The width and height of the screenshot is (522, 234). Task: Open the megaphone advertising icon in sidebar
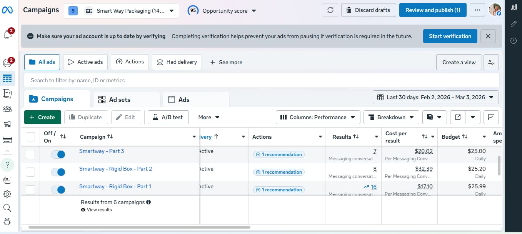pyautogui.click(x=7, y=124)
